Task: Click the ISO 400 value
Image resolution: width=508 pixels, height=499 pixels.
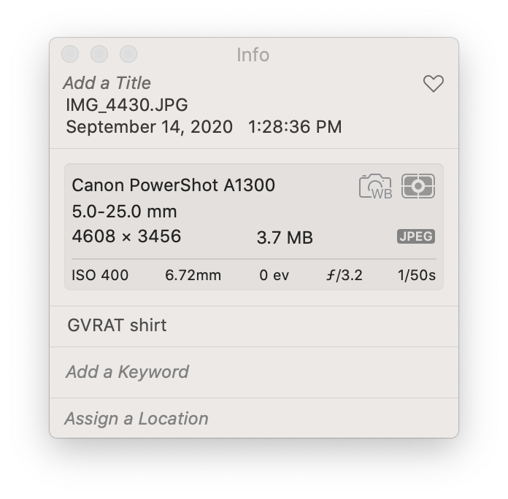Action: point(100,275)
